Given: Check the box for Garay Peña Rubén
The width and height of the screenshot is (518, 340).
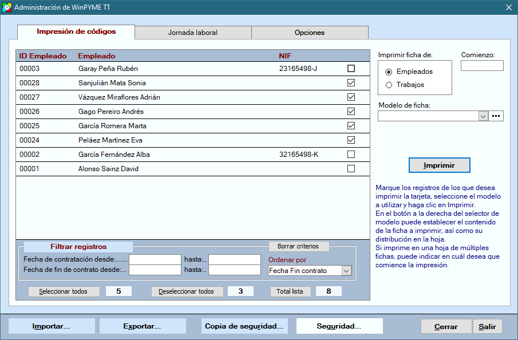Looking at the screenshot, I should 351,69.
